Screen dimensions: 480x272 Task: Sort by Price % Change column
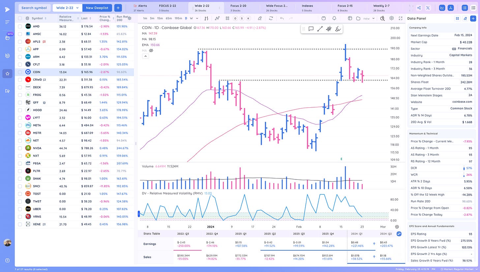pos(107,18)
